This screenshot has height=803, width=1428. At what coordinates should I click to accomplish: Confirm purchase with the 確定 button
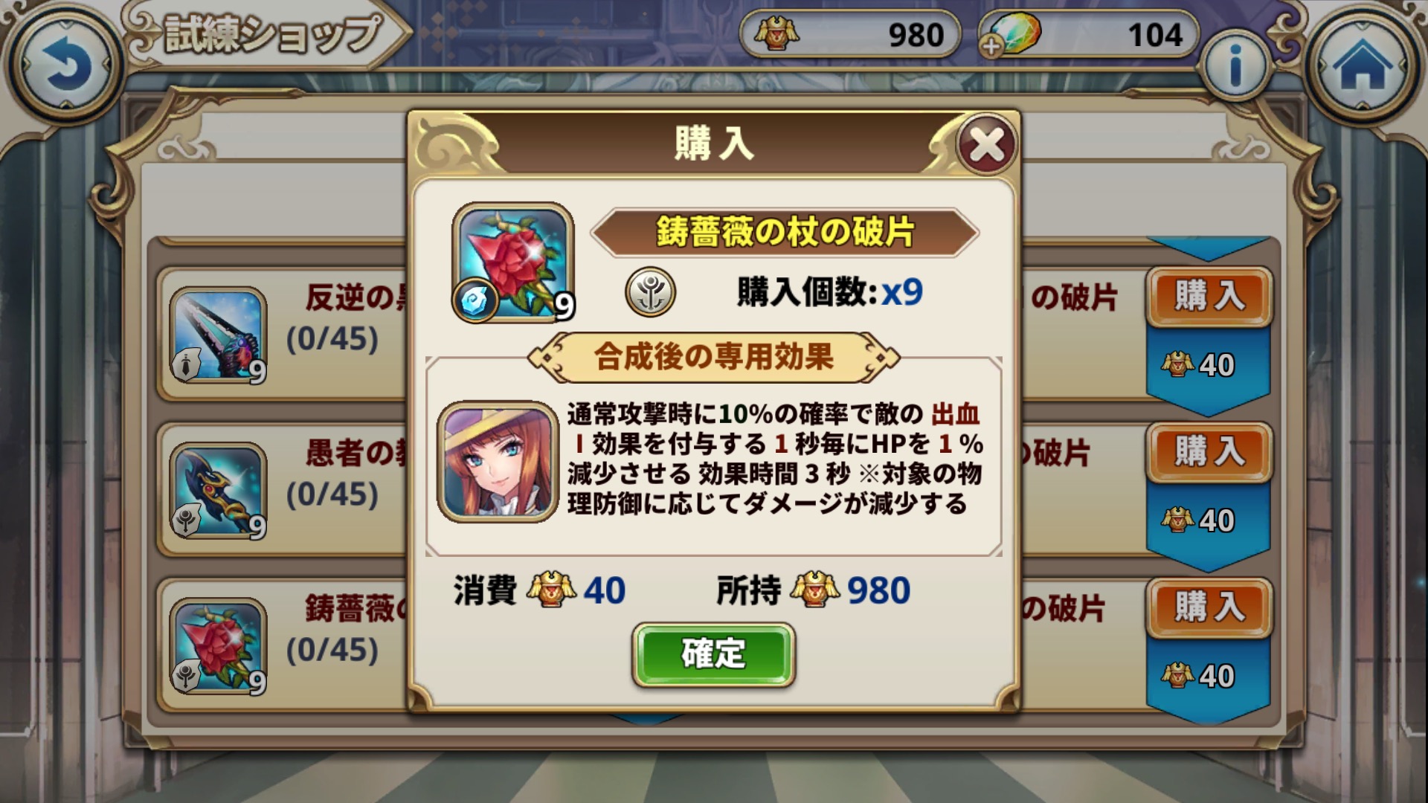pos(713,654)
